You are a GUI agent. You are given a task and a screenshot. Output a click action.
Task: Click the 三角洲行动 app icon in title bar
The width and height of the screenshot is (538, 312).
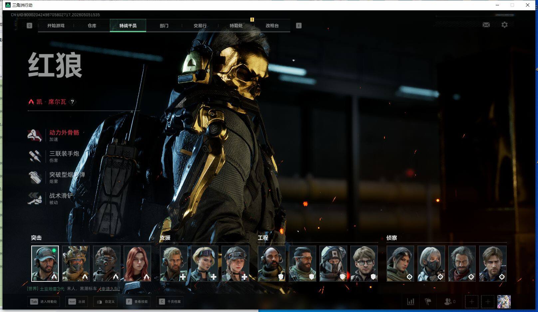(x=8, y=5)
